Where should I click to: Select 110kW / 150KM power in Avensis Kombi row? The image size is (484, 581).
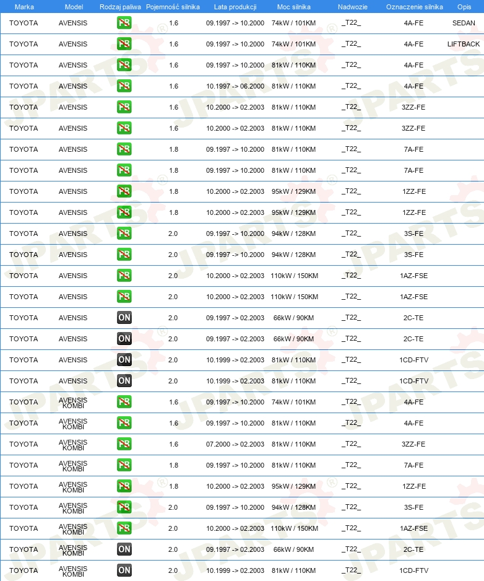click(x=295, y=528)
